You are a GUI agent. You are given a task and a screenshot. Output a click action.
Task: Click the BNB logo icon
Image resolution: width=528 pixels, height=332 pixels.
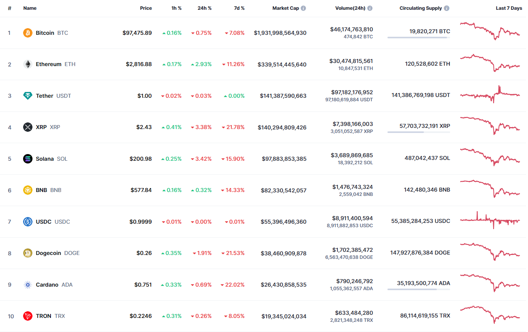tap(27, 190)
